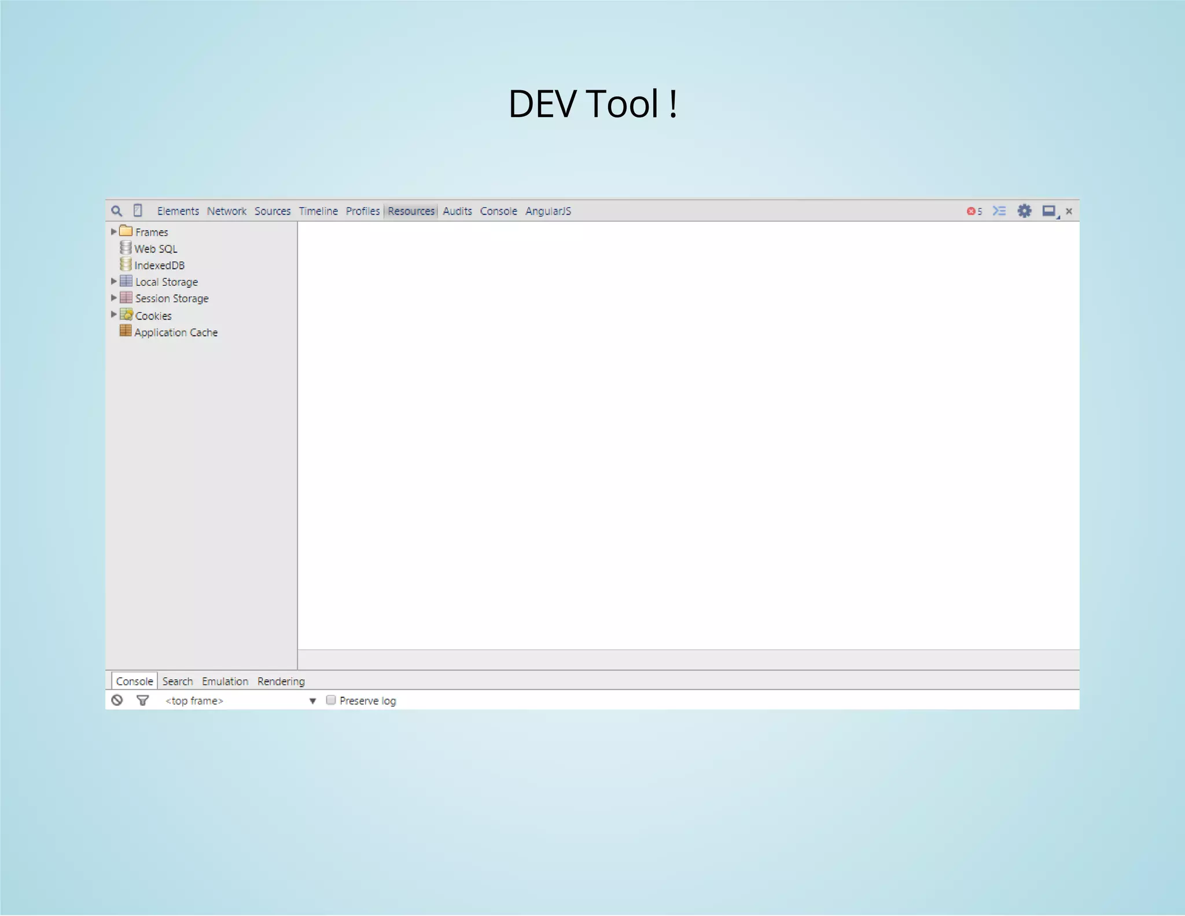Select the Local Storage label
This screenshot has width=1185, height=916.
point(167,282)
